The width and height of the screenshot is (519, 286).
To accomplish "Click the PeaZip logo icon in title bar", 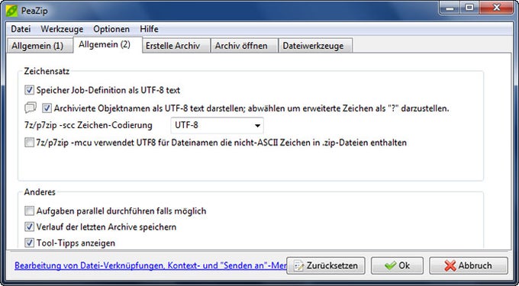I will click(11, 11).
